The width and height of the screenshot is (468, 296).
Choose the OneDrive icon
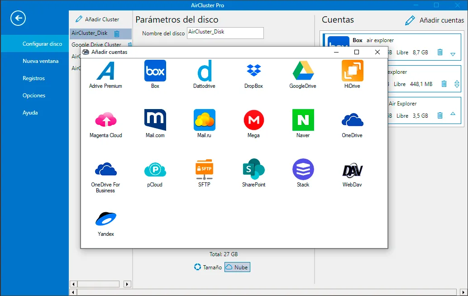[x=353, y=120]
